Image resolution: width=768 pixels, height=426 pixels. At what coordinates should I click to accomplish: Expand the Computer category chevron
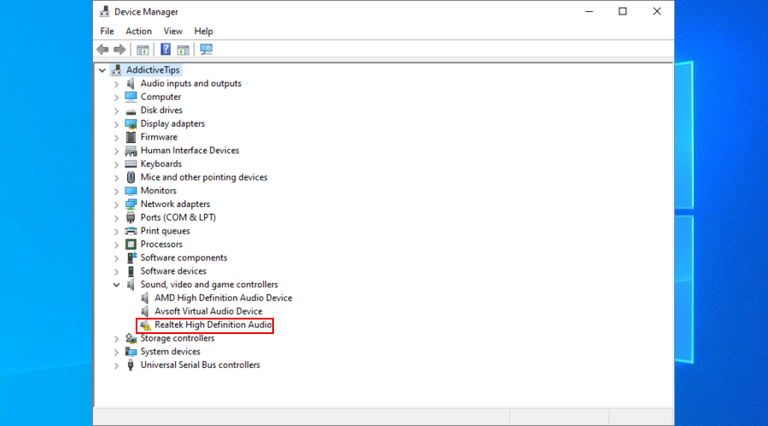116,97
